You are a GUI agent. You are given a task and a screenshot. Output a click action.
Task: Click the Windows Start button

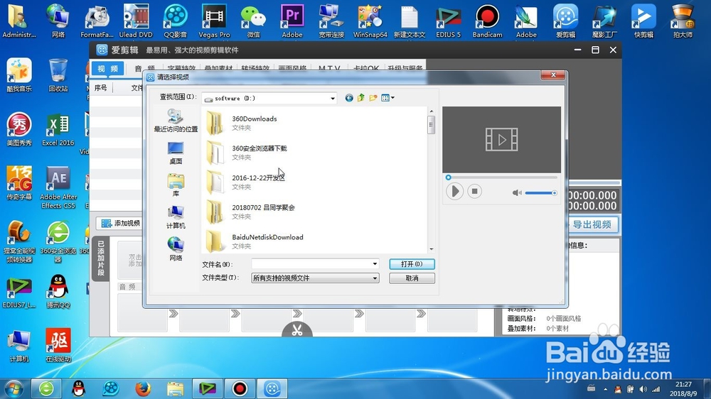tap(13, 388)
